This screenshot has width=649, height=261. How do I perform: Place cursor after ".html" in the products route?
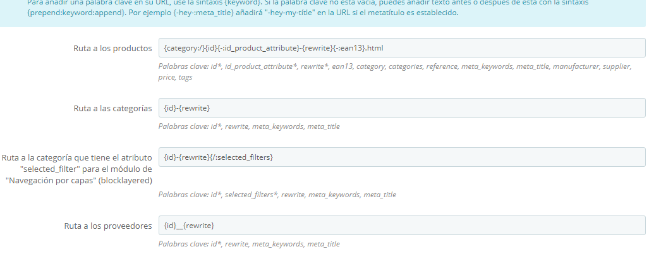[x=384, y=48]
